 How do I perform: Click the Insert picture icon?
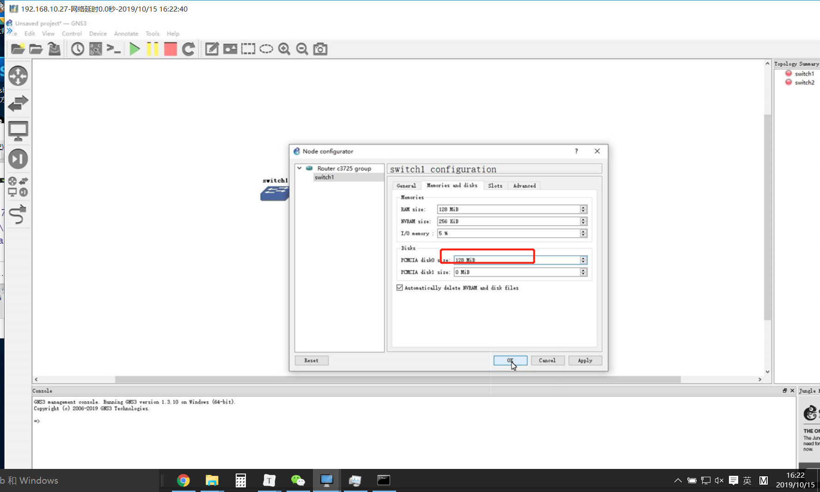coord(230,49)
